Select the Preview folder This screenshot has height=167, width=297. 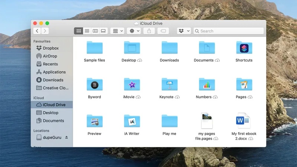[x=95, y=121]
